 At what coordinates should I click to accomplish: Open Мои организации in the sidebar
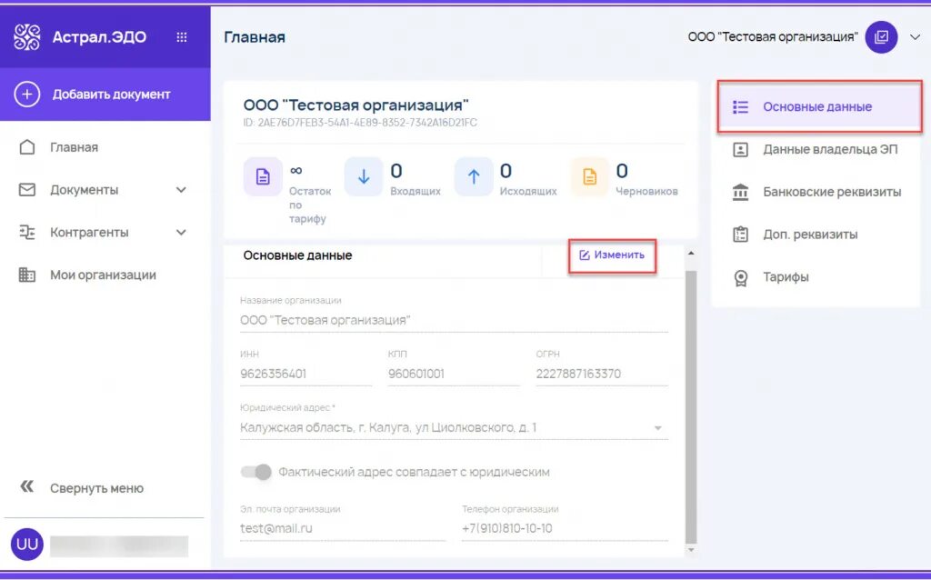[105, 275]
